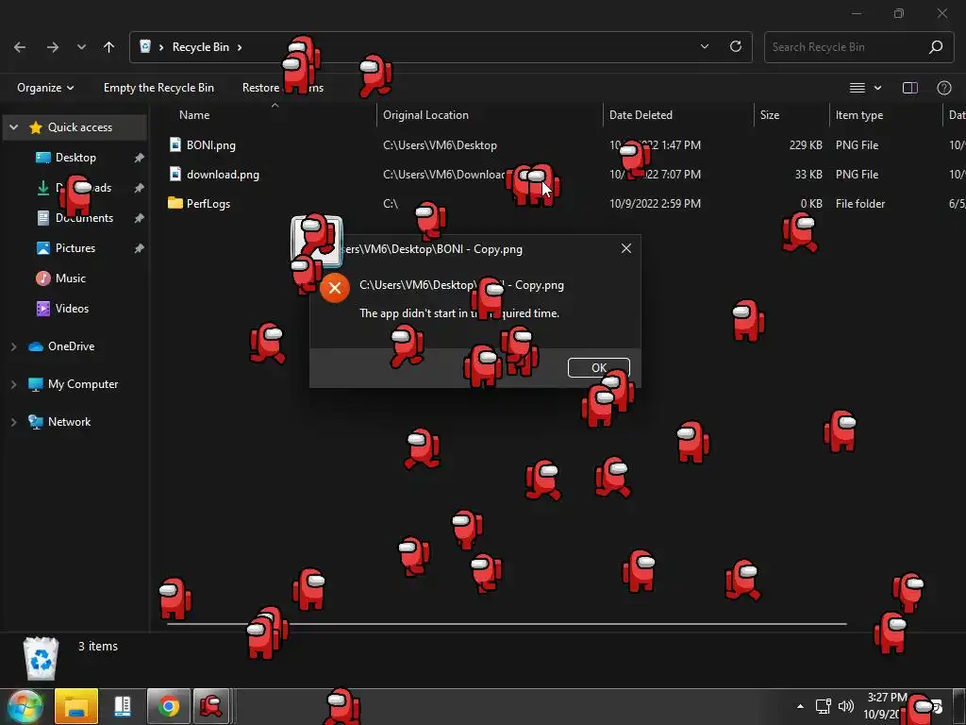Screen dimensions: 966x725
Task: Select My Computer in the sidebar
Action: point(83,383)
